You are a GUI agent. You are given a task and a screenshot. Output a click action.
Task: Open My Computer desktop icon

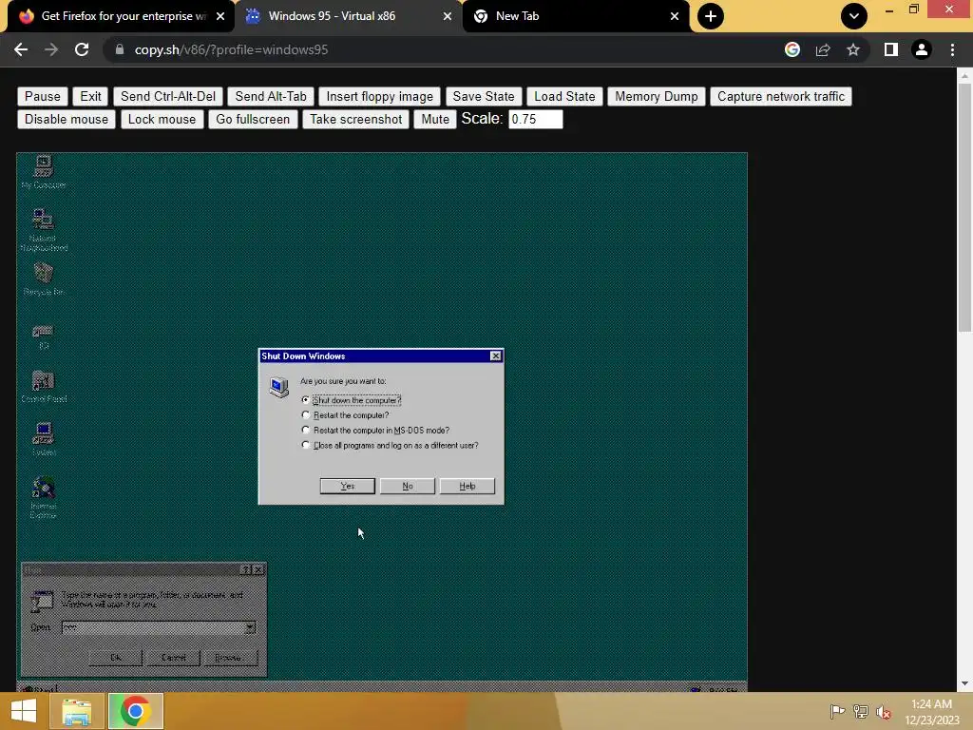coord(44,171)
